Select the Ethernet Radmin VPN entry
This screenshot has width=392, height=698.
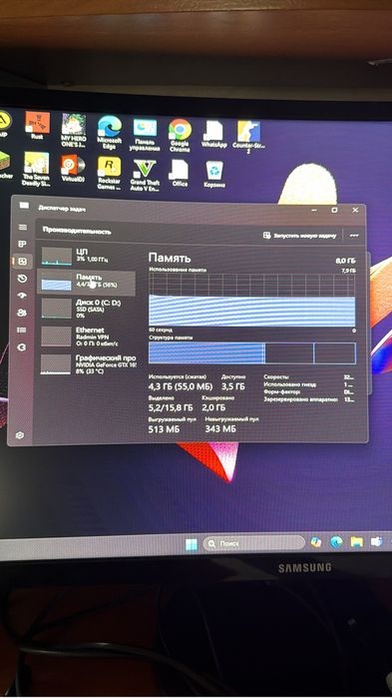click(86, 336)
